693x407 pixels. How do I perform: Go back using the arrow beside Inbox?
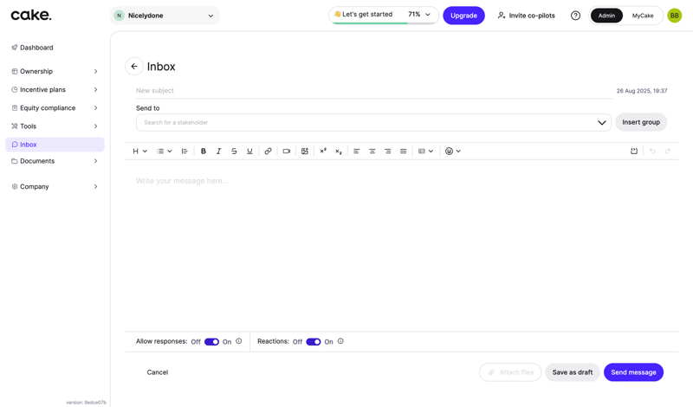(134, 67)
